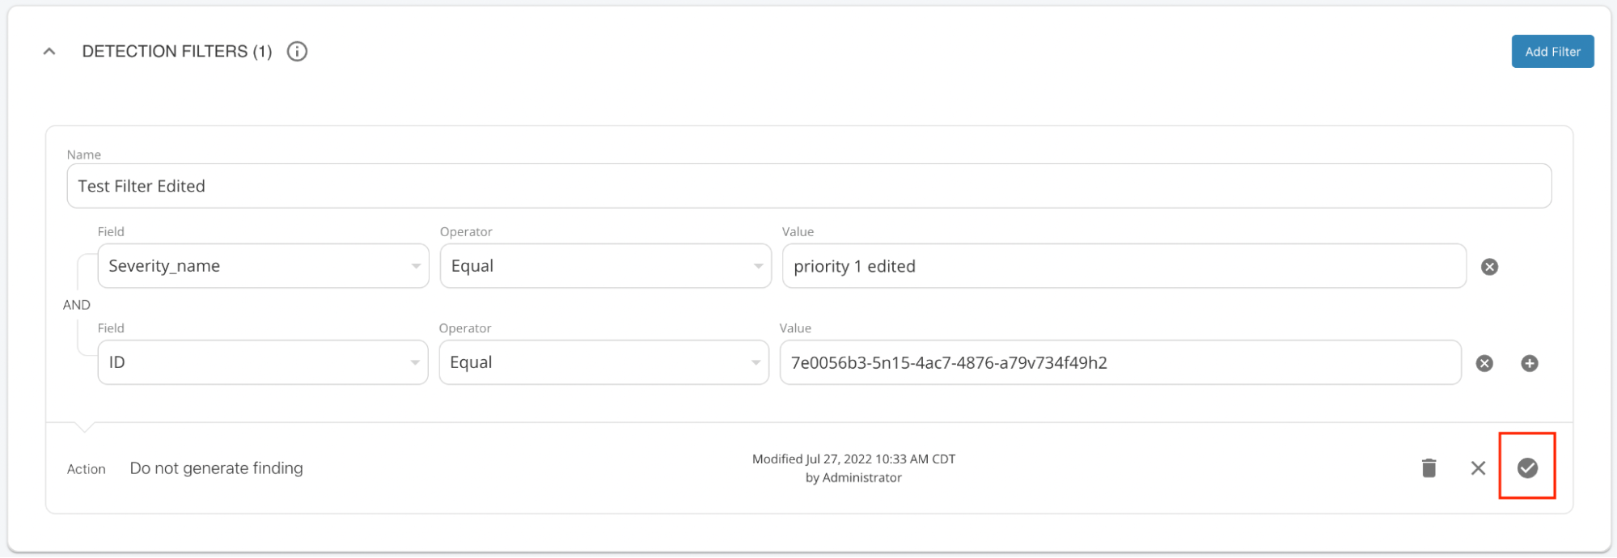The image size is (1617, 558).
Task: Remove the Severity_name condition row
Action: tap(1489, 267)
